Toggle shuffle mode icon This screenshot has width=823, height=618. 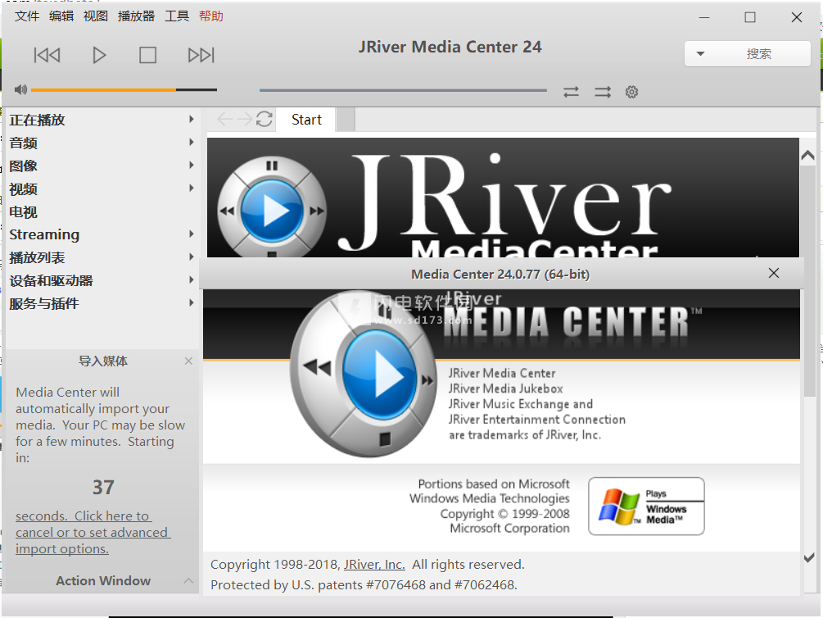(x=603, y=92)
